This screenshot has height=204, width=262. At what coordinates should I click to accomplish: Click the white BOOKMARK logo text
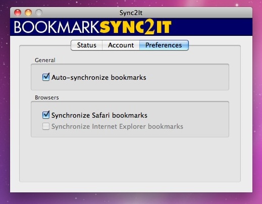(57, 27)
